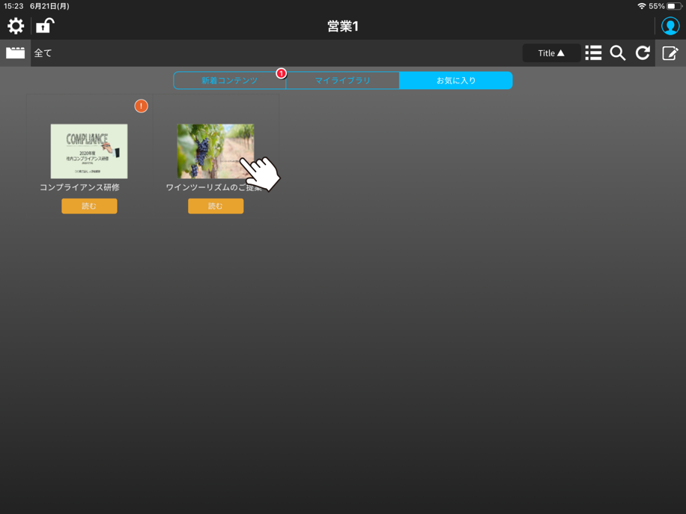
Task: Open the Compliance training thumbnail
Action: click(x=89, y=151)
